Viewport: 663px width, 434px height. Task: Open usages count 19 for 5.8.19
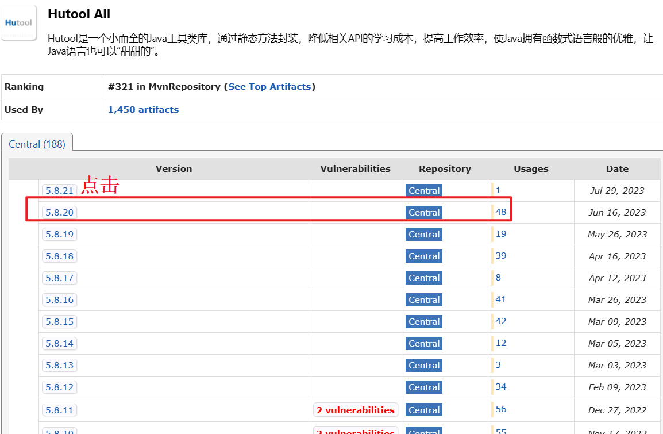[x=500, y=234]
